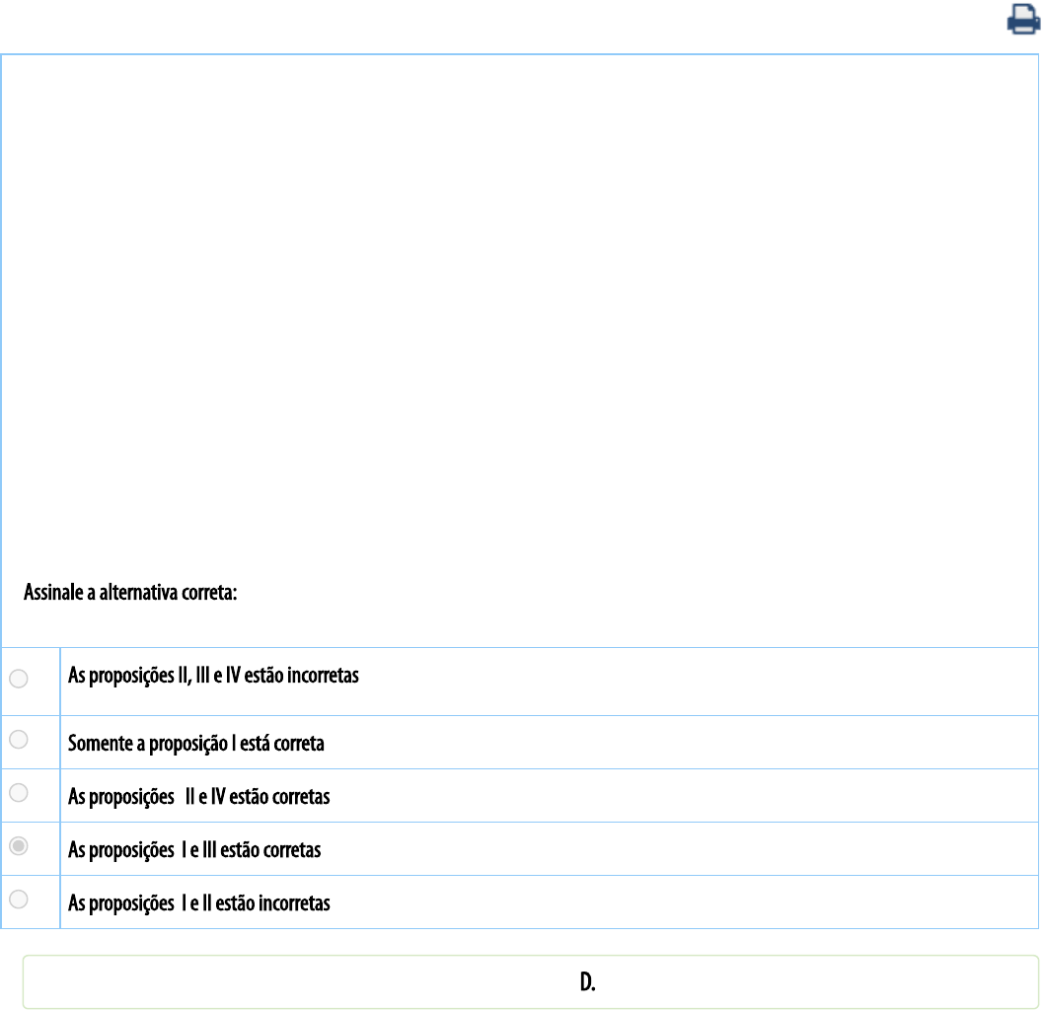The width and height of the screenshot is (1044, 1010).
Task: Click the 'D.' answer letter
Action: (x=585, y=983)
